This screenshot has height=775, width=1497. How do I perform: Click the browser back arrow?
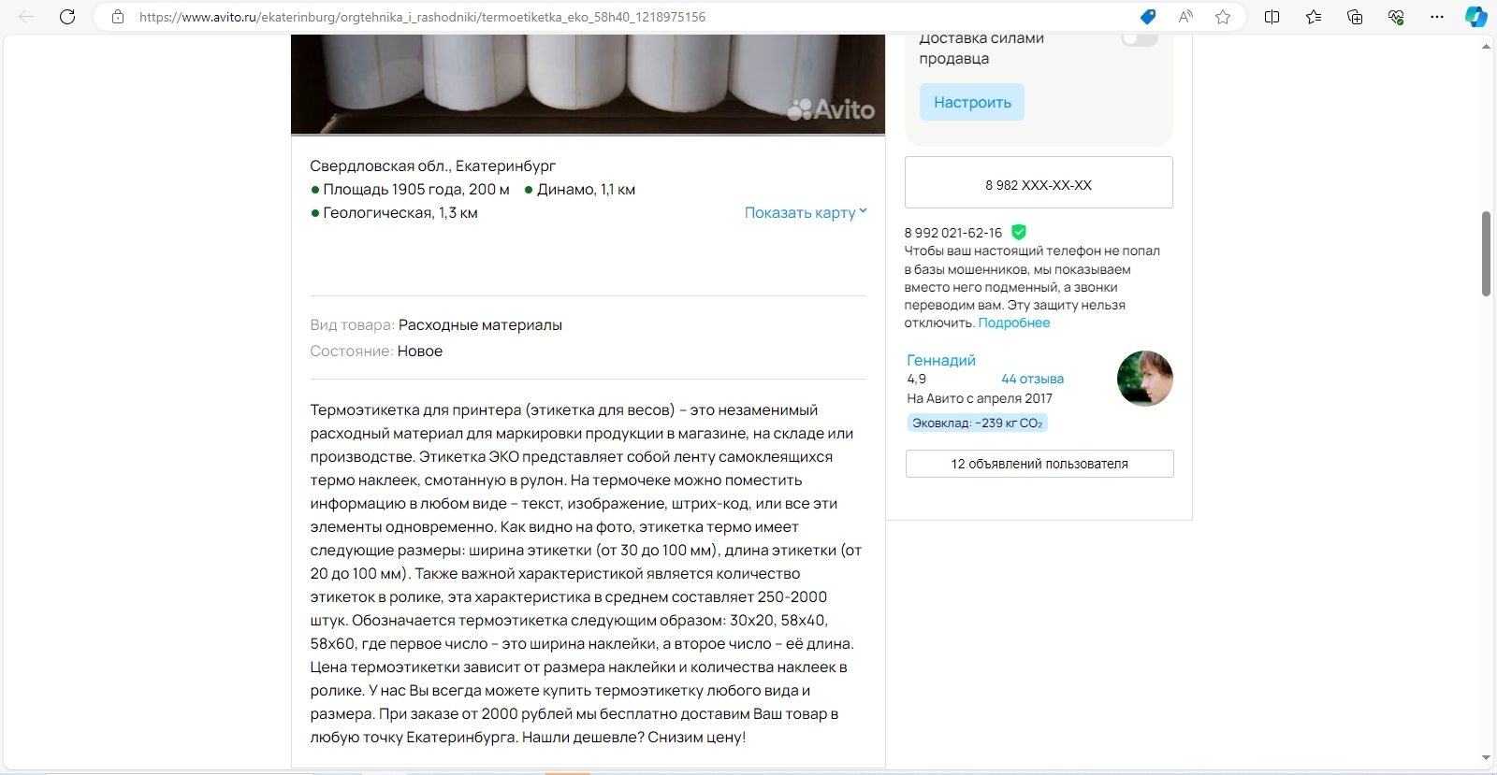pyautogui.click(x=26, y=17)
